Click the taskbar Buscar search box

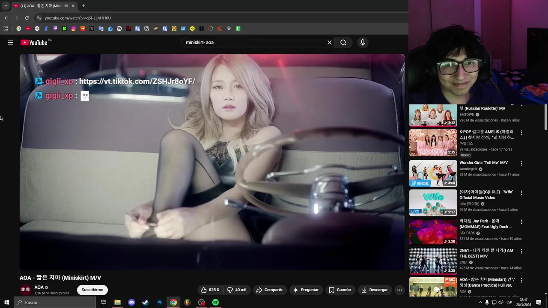[55, 302]
